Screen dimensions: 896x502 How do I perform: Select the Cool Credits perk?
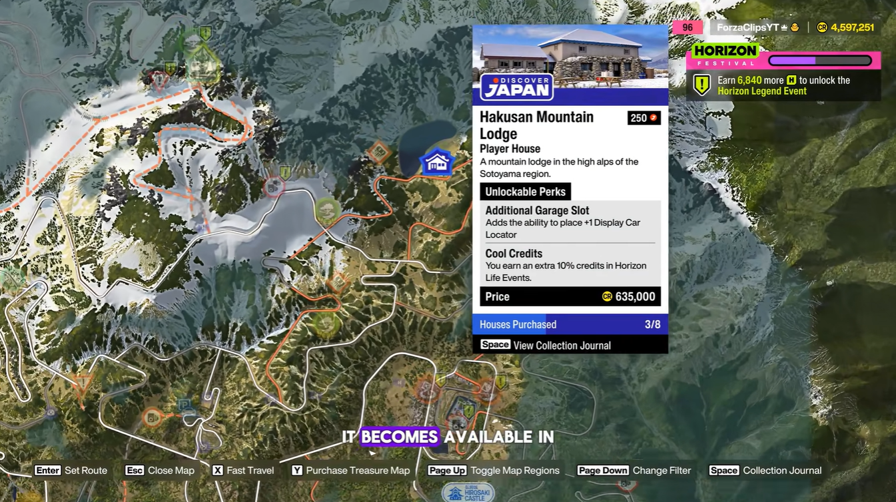(570, 265)
